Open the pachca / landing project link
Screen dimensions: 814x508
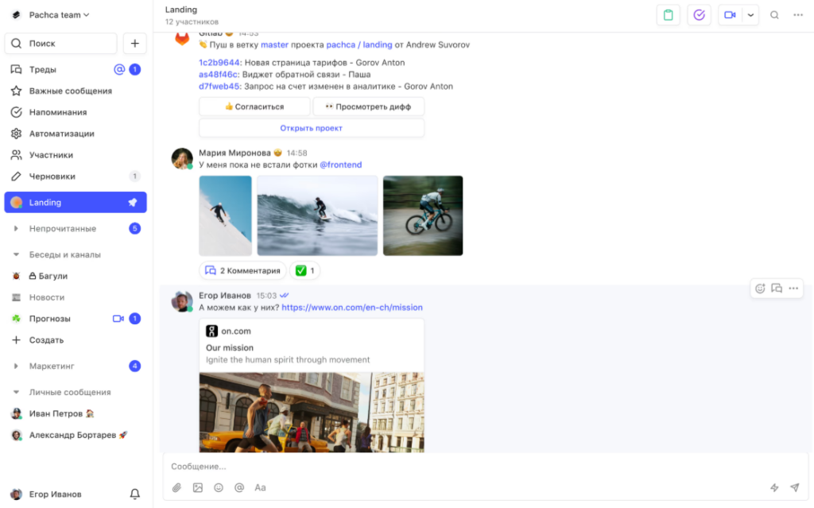(359, 45)
